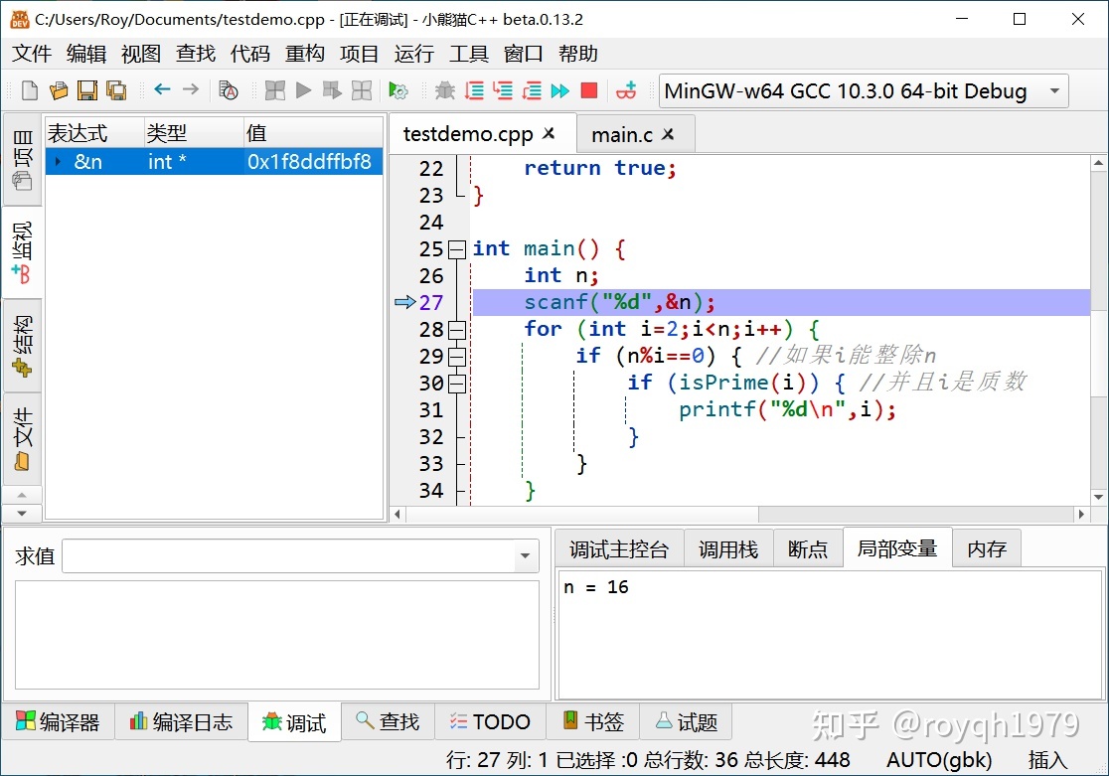Click step over debug icon

click(474, 90)
